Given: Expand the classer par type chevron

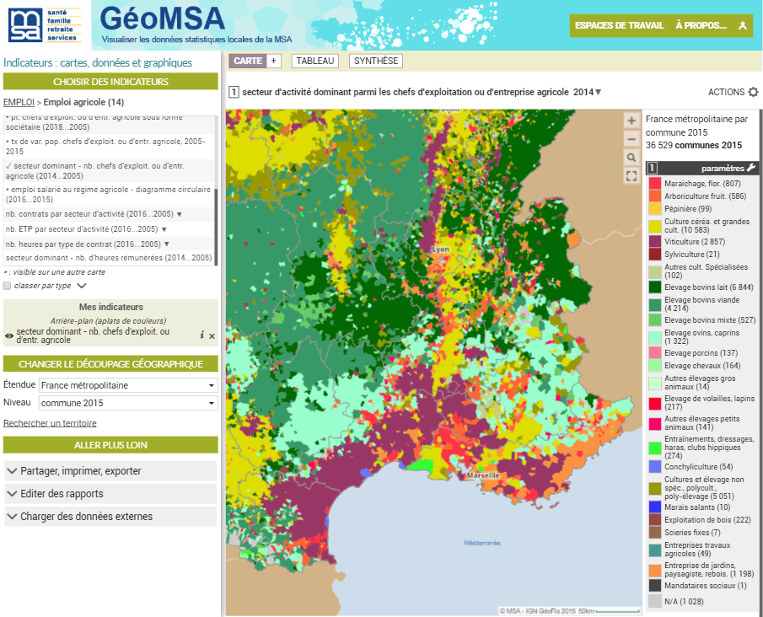Looking at the screenshot, I should [82, 286].
